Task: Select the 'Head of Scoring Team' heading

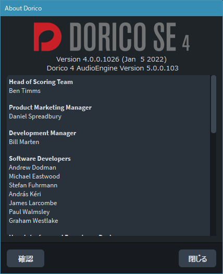Action: click(x=41, y=82)
